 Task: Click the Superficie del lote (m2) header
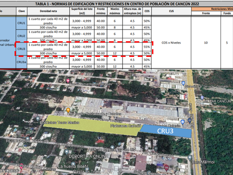[82, 11]
